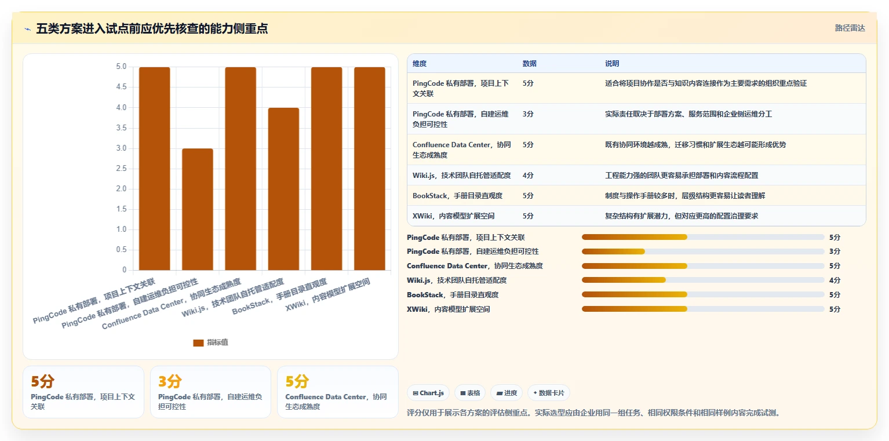Click the Chart.js tag pill
Viewport: 889px width, 441px height.
(x=428, y=393)
